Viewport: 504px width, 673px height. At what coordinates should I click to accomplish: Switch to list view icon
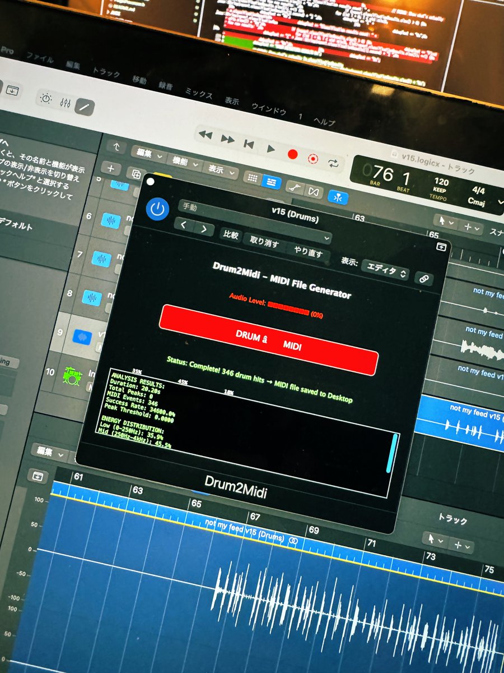(272, 183)
